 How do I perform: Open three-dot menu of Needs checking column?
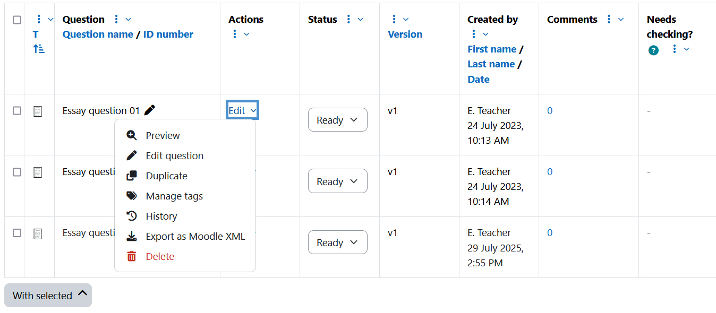click(x=675, y=49)
